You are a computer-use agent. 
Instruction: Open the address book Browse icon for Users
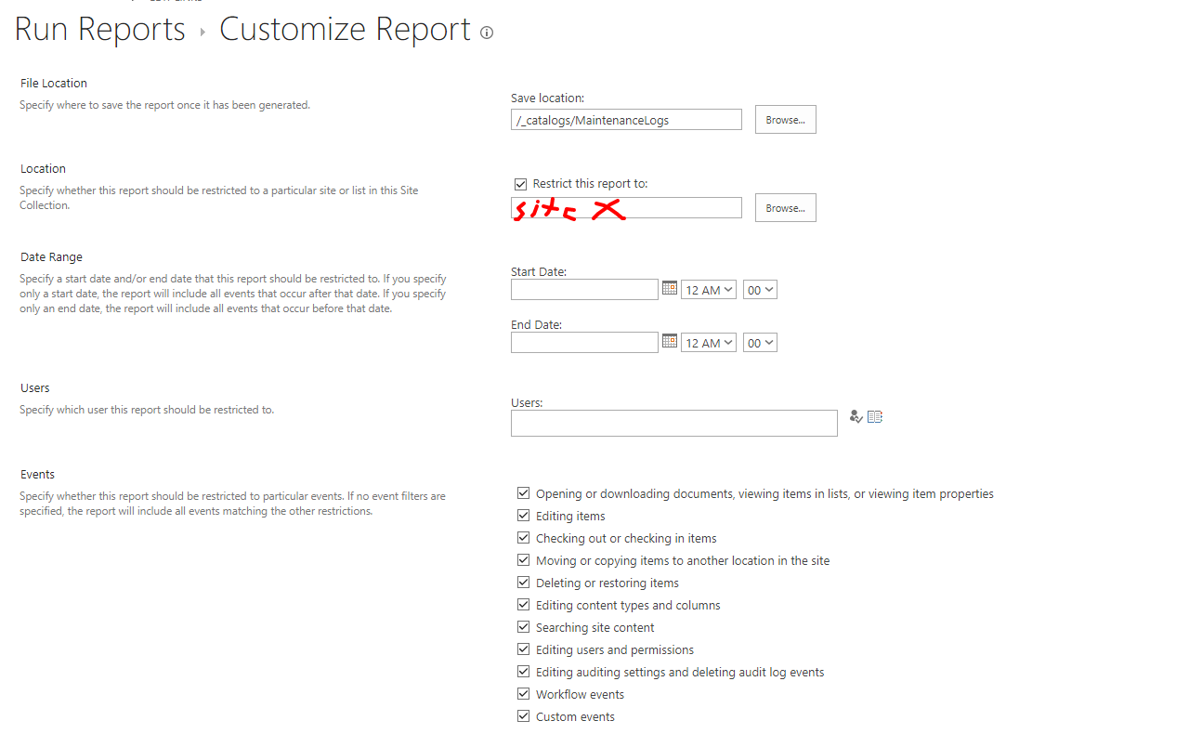[875, 417]
